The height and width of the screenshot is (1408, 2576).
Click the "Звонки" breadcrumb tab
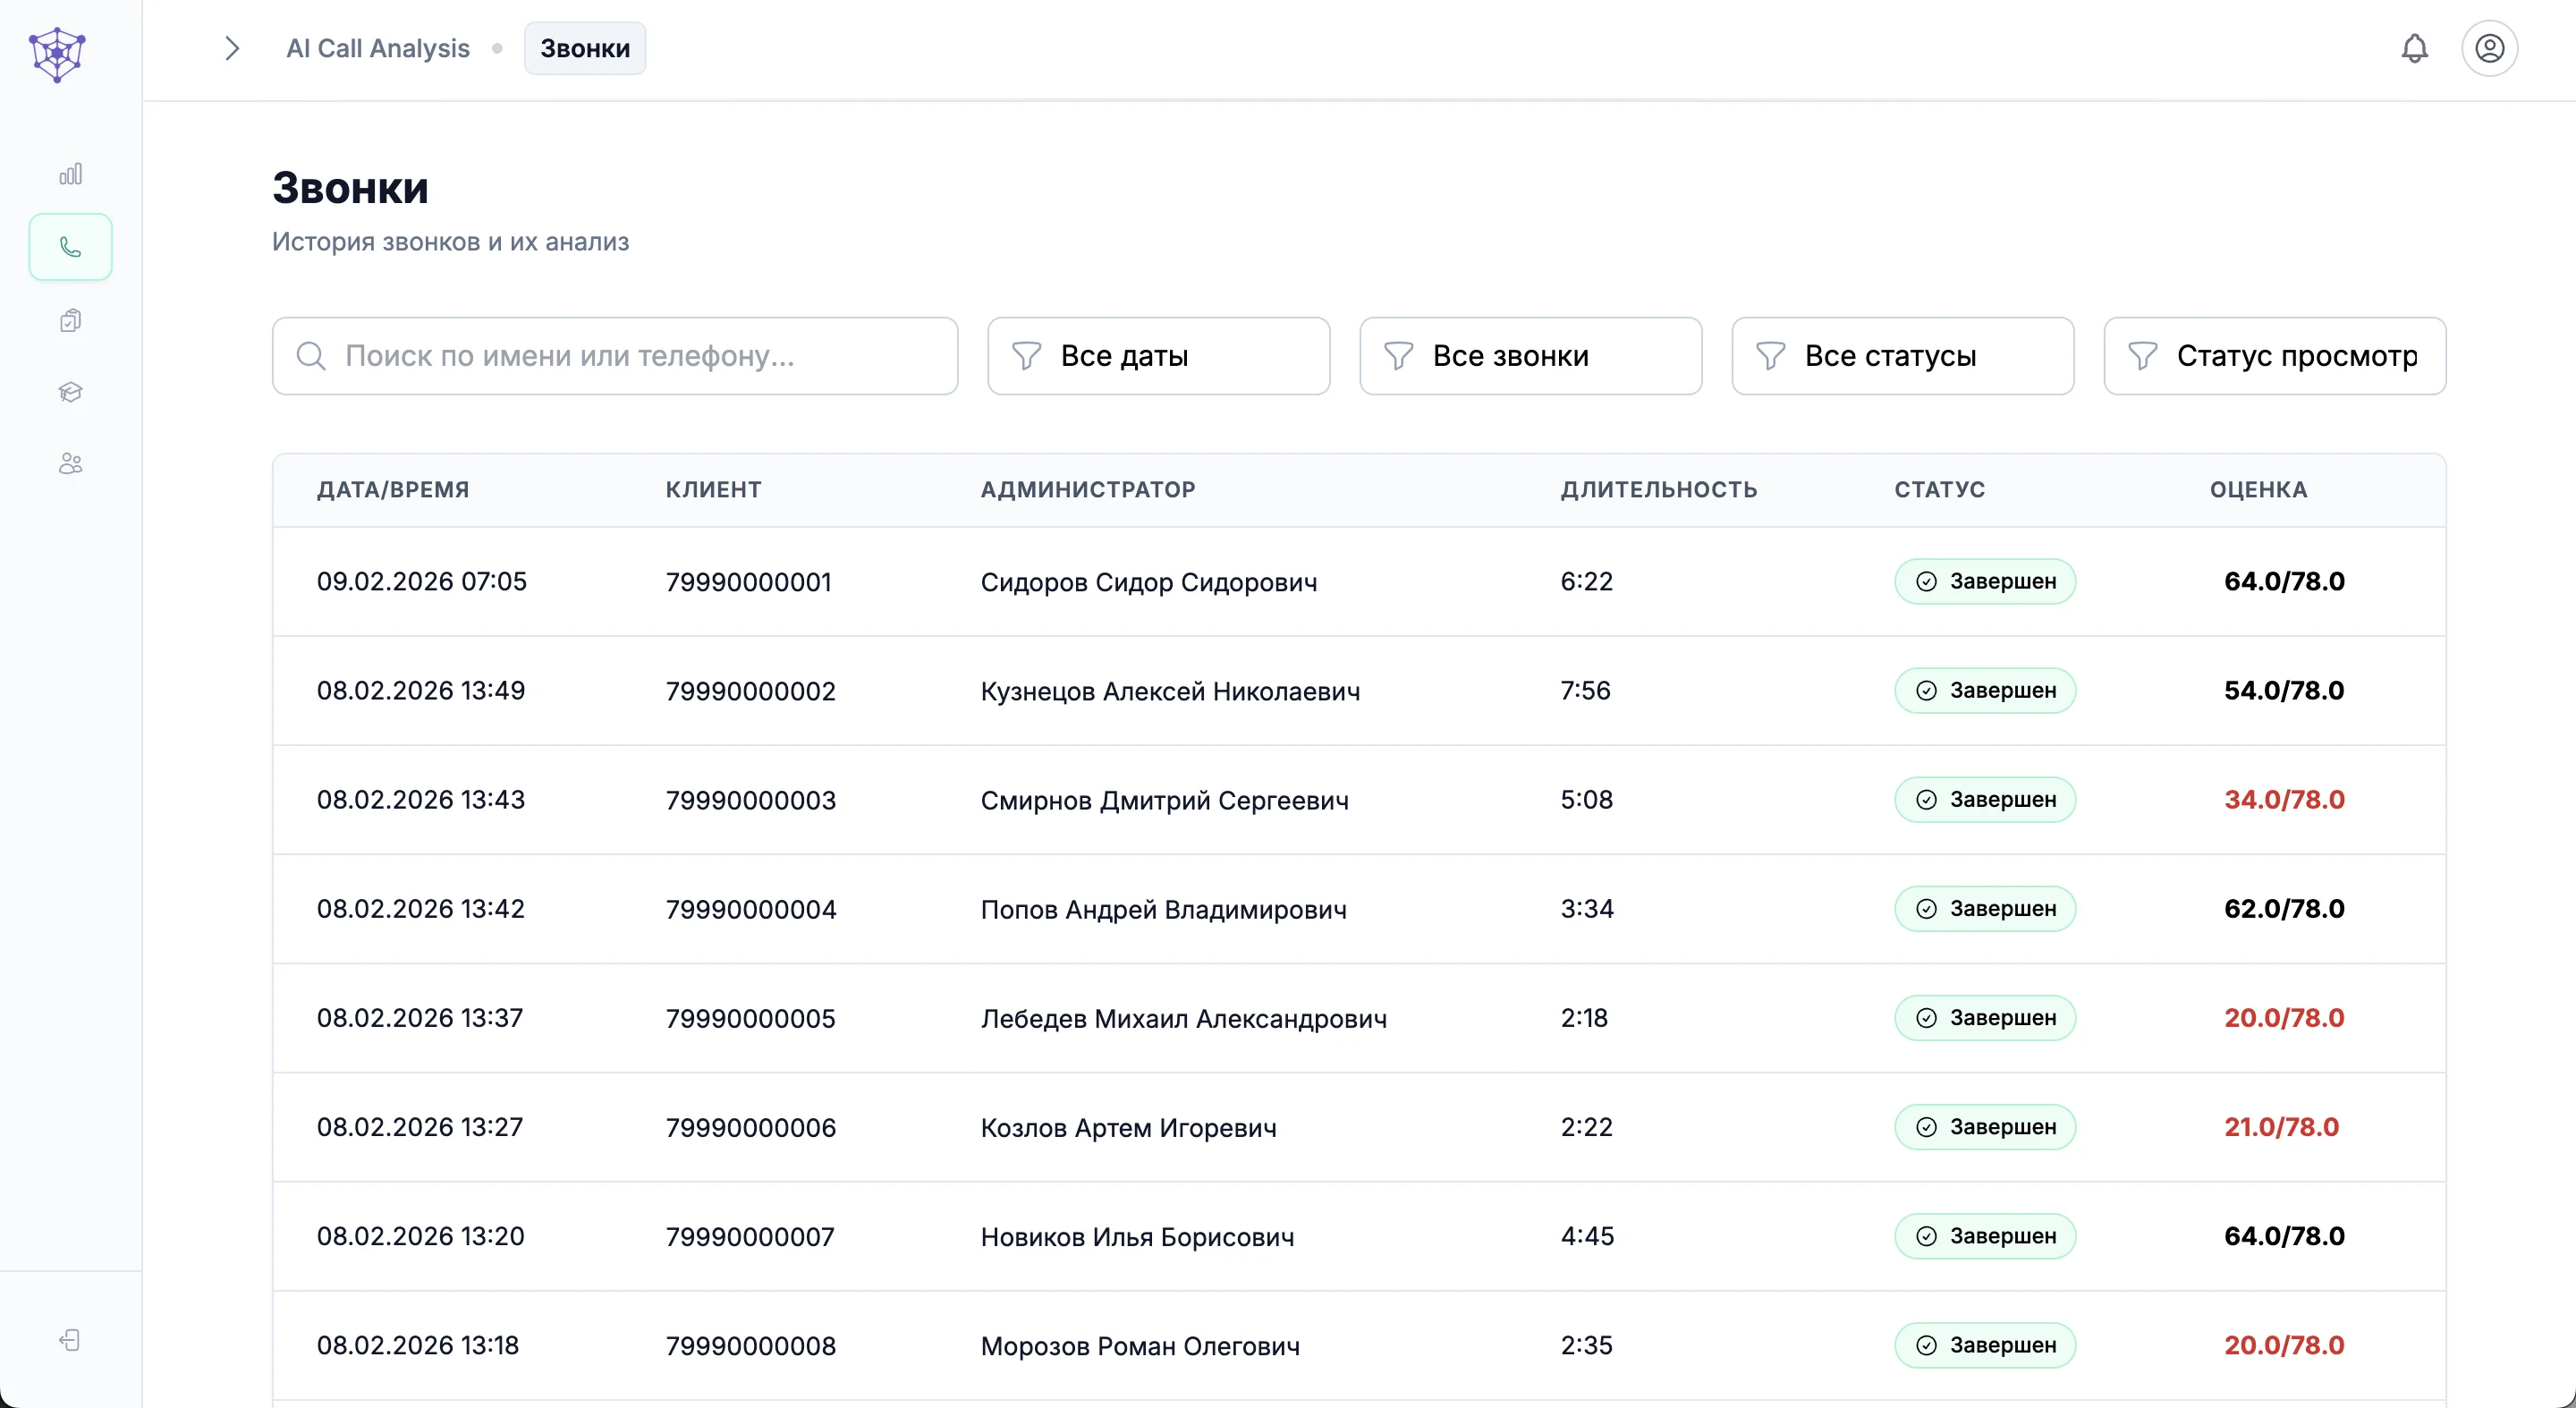585,48
